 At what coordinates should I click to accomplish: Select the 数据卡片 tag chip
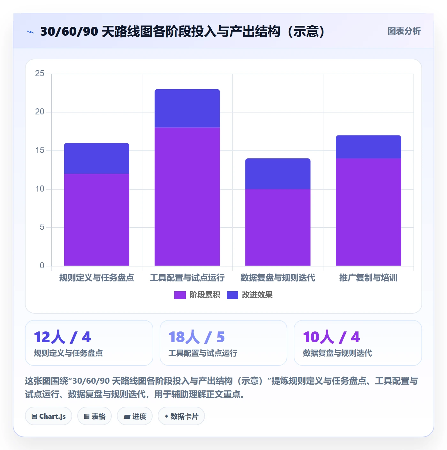pos(181,416)
